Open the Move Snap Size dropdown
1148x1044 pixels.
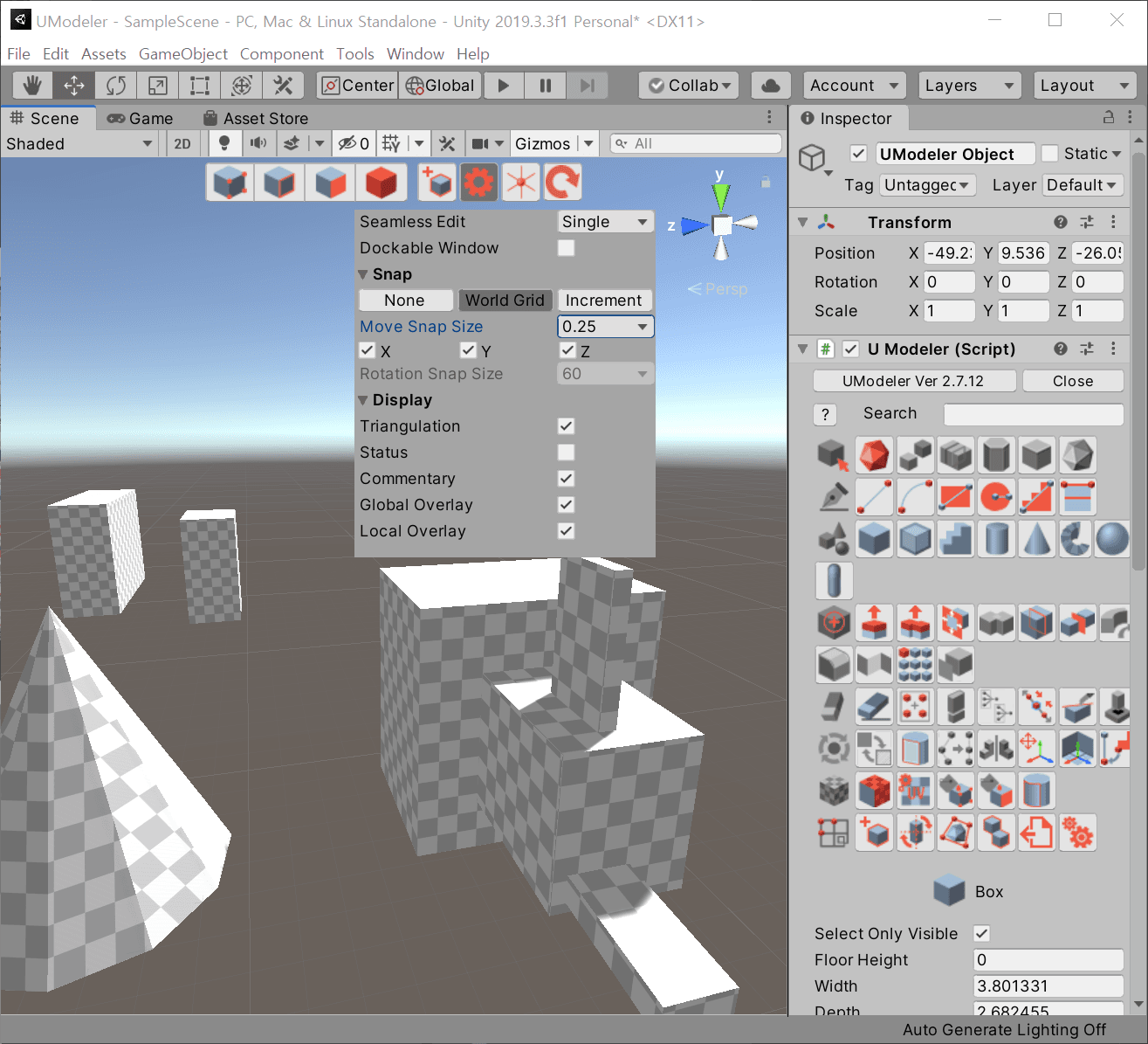coord(606,327)
